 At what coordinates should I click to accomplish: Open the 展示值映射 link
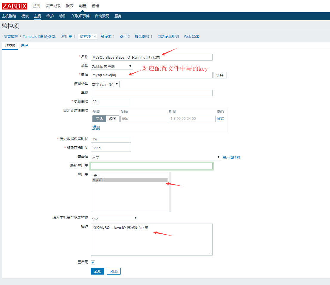coord(231,157)
